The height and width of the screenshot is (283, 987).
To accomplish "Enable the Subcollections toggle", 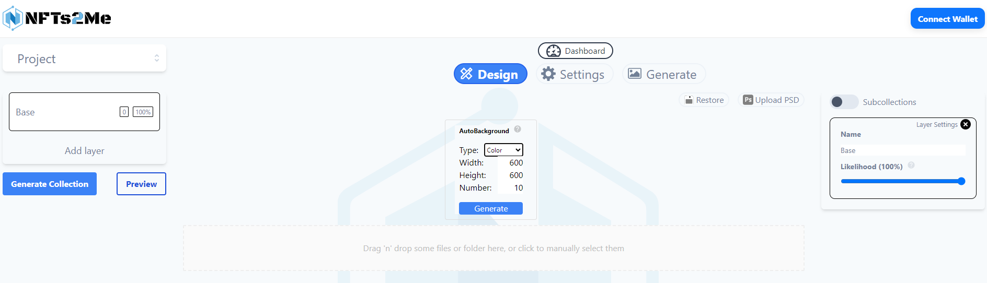I will pos(844,102).
